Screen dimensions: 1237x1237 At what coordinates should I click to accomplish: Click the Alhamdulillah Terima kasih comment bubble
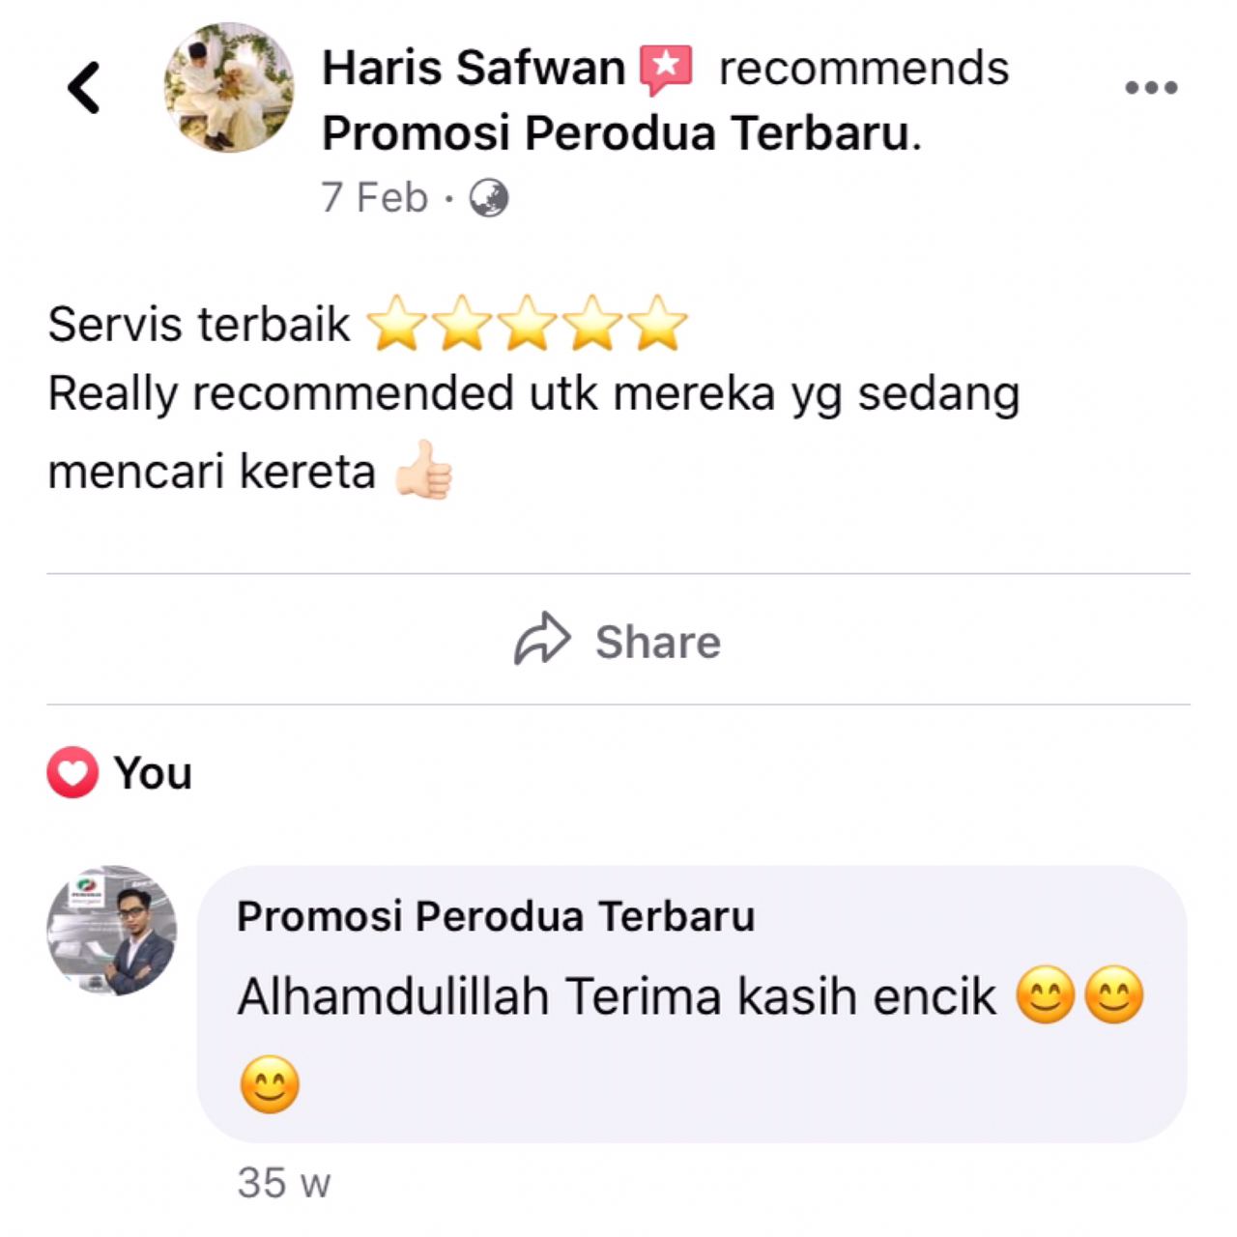[x=692, y=1004]
